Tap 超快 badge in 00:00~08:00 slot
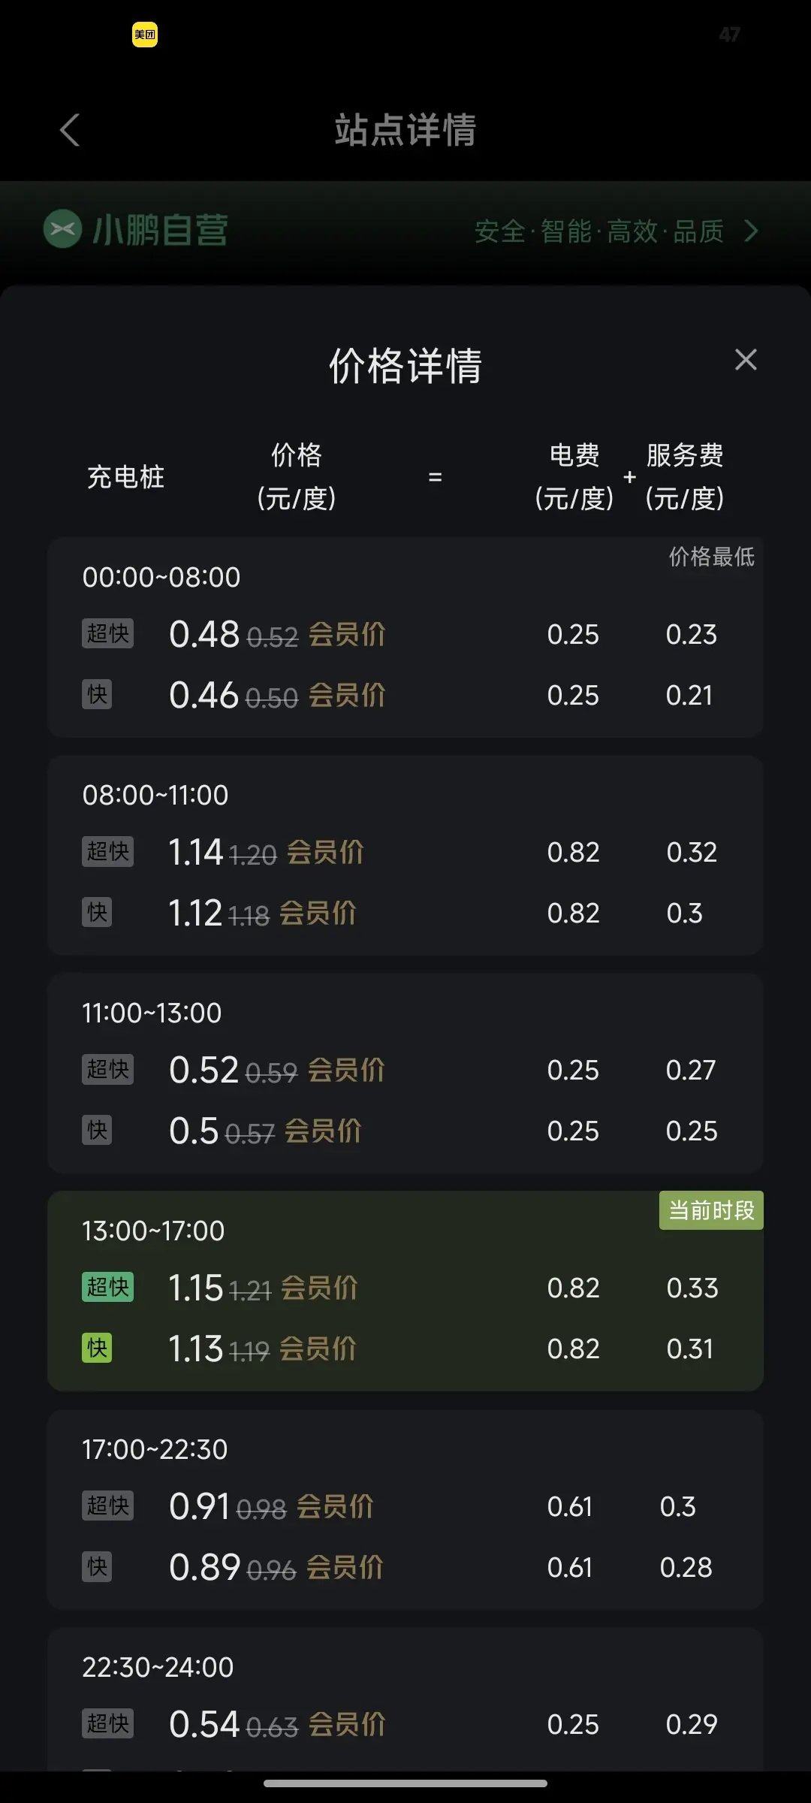Viewport: 811px width, 1803px height. click(108, 633)
